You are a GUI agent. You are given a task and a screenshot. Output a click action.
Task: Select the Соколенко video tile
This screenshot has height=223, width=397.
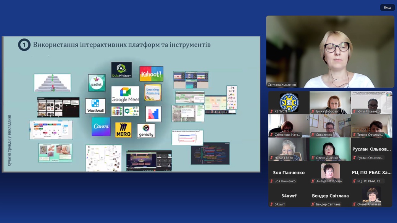tap(330, 126)
